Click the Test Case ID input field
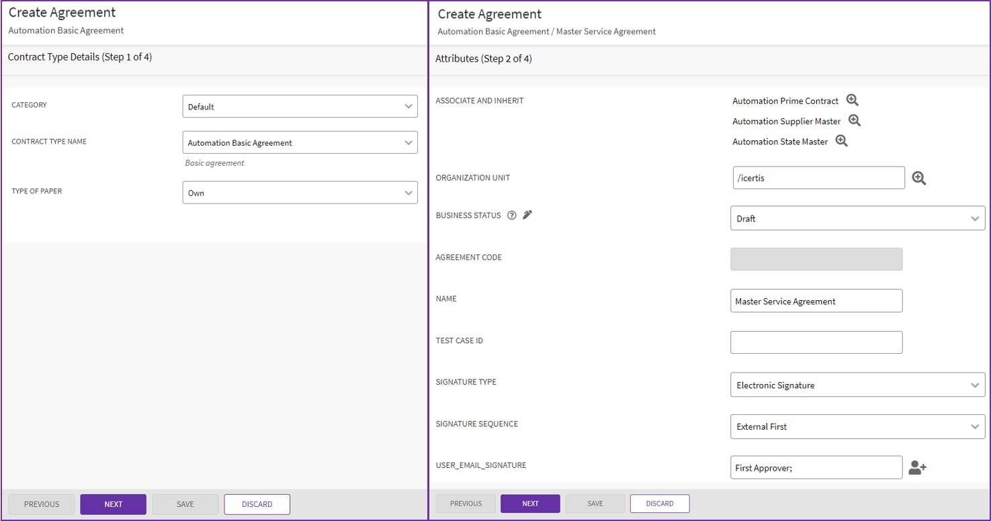 tap(816, 342)
